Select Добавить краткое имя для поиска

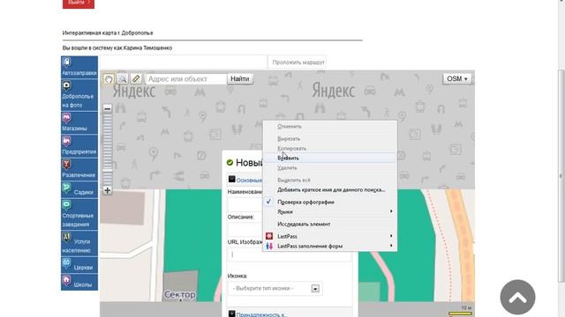click(330, 190)
